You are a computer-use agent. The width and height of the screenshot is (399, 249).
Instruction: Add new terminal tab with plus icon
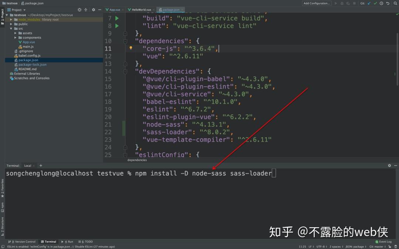(x=41, y=165)
